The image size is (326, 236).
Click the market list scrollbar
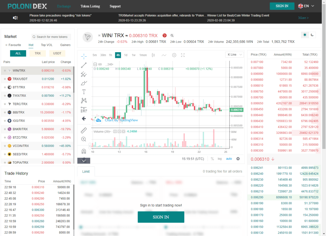pyautogui.click(x=74, y=80)
